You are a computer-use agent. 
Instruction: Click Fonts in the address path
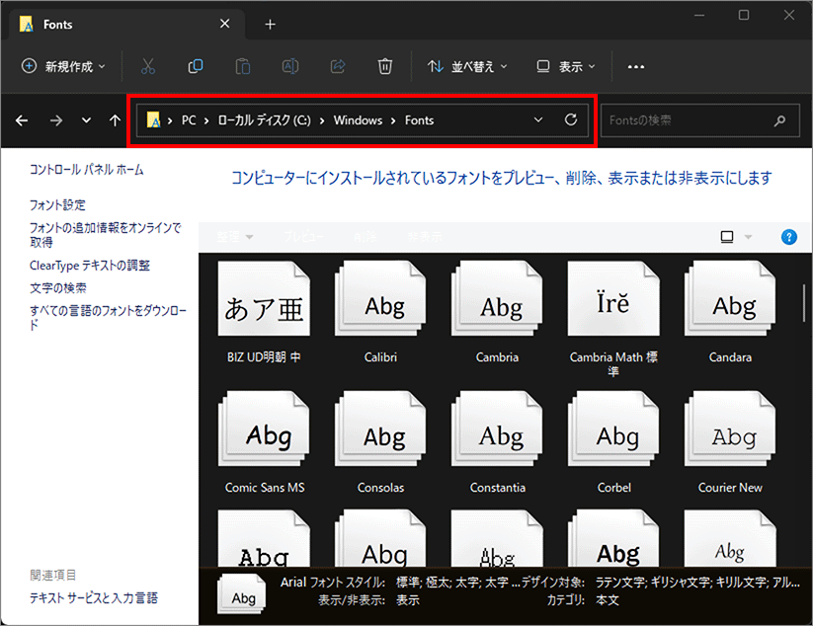[x=419, y=120]
